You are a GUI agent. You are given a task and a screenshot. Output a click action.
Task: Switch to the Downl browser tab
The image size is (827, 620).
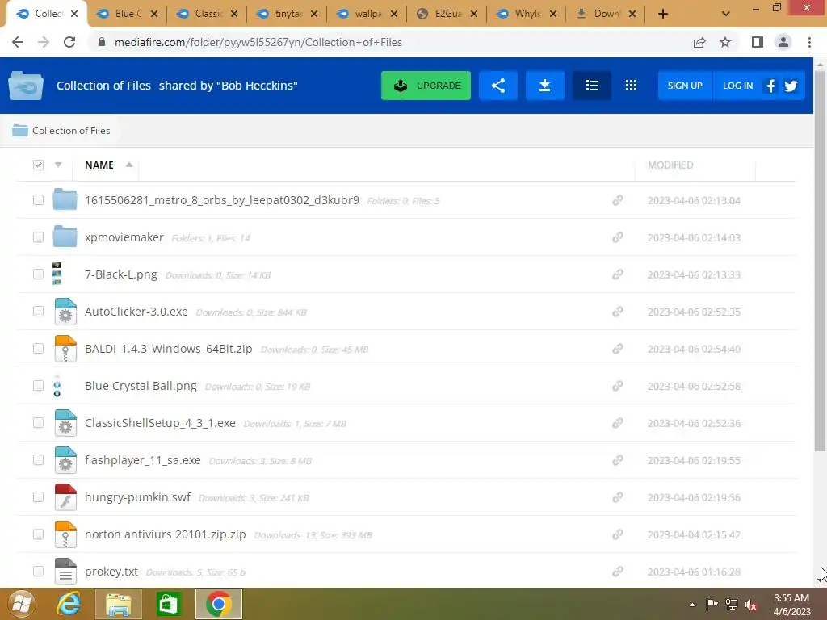[x=606, y=14]
